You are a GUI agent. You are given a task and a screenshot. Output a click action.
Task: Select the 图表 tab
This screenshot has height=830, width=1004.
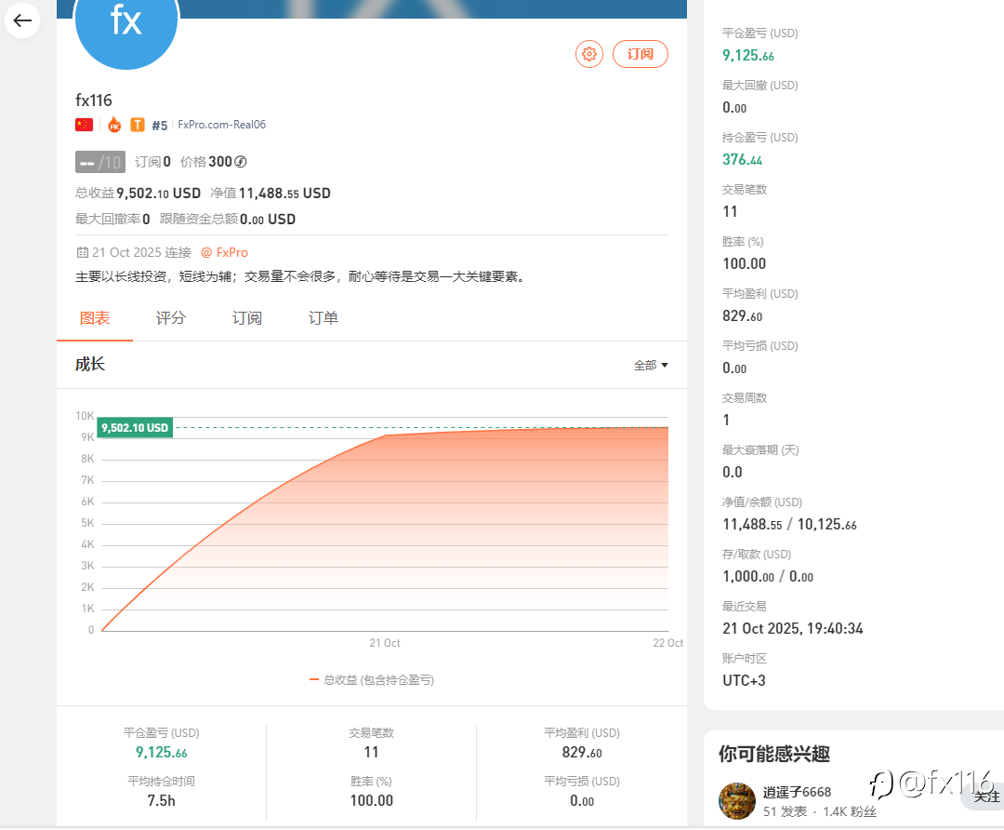point(95,318)
